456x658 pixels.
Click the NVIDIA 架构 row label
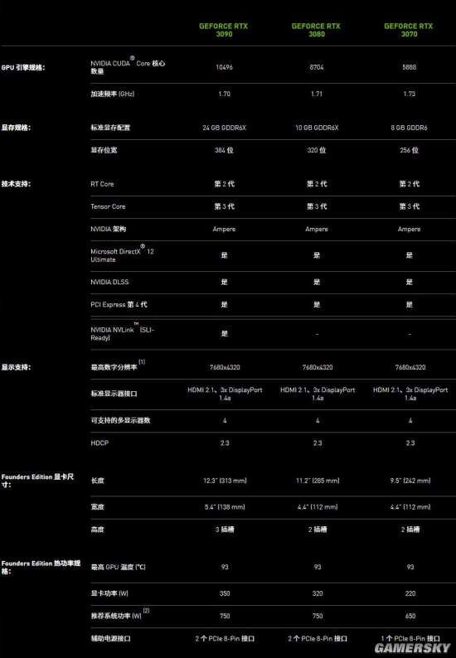click(x=109, y=229)
